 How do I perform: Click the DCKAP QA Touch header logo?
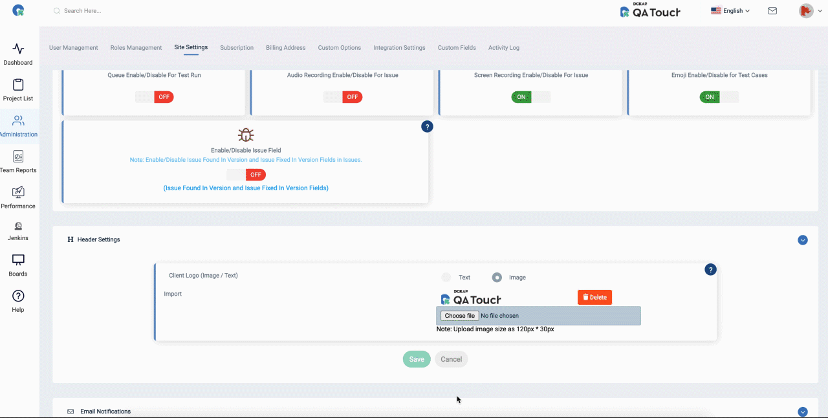click(649, 10)
